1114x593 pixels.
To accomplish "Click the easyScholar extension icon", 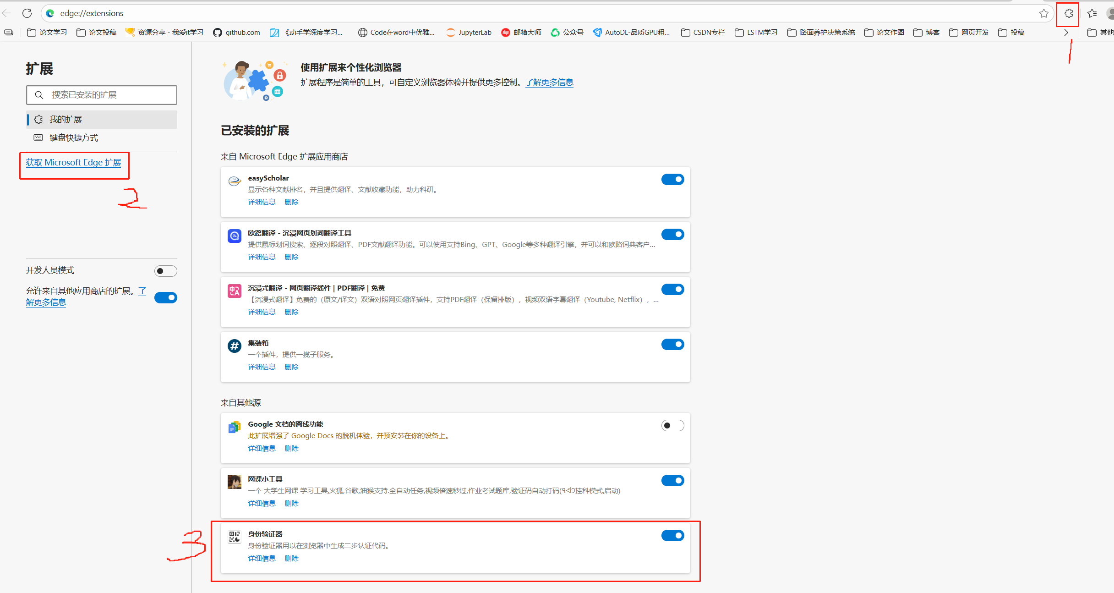I will (x=235, y=181).
